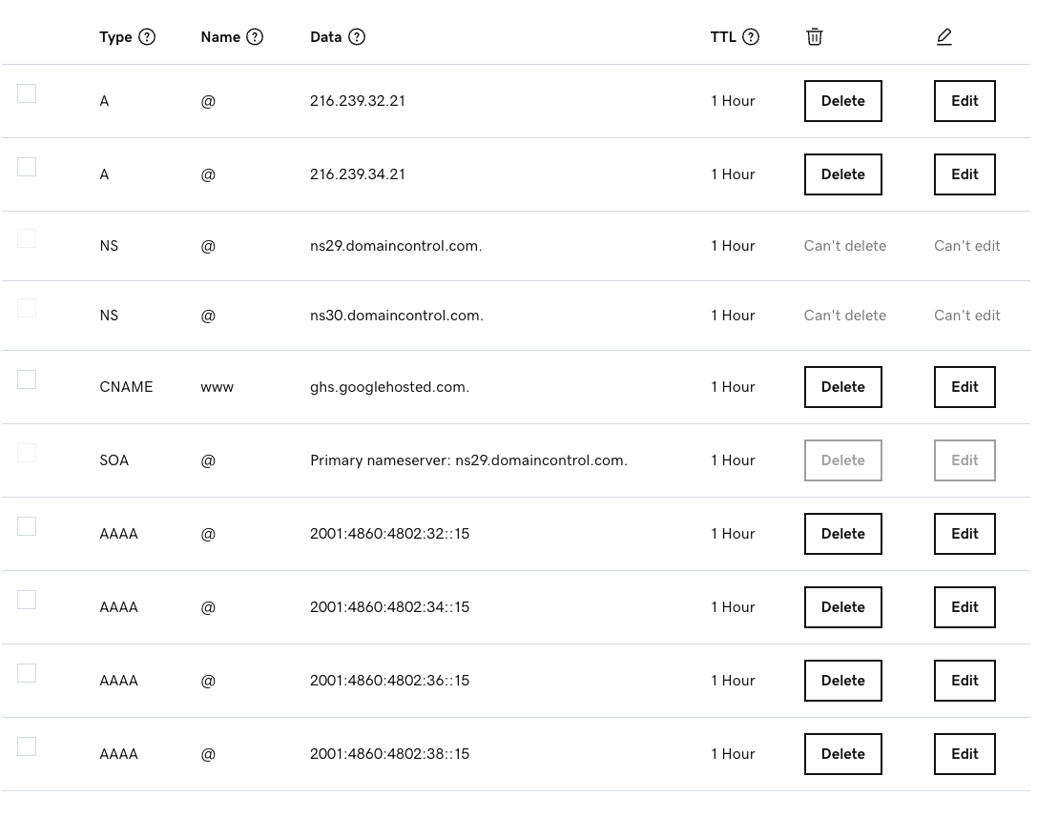Screen dimensions: 1037x817
Task: Delete the A record 216.239.32.21
Action: click(842, 101)
